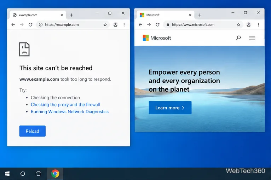Click forward arrow in example.com window
The width and height of the screenshot is (271, 180).
[x=22, y=25]
